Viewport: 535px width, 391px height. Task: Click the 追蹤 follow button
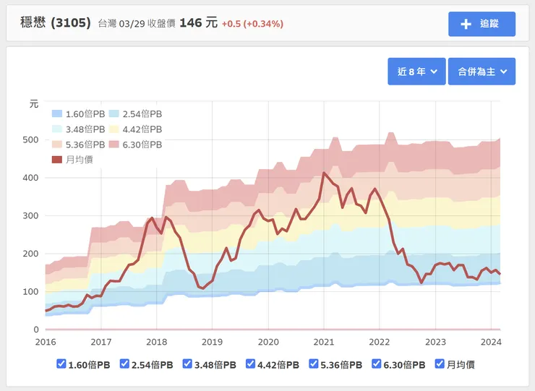(x=482, y=24)
